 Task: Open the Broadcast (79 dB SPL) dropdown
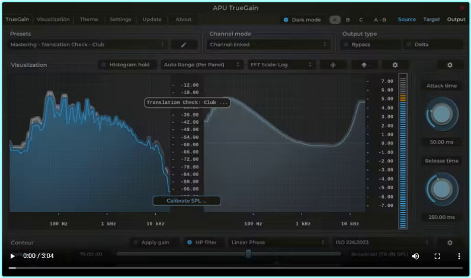(x=380, y=254)
